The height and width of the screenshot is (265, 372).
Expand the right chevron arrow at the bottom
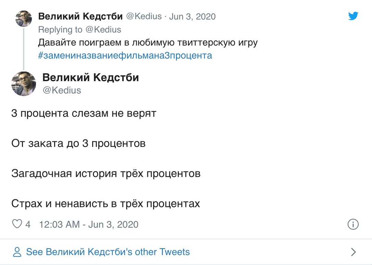pyautogui.click(x=354, y=252)
